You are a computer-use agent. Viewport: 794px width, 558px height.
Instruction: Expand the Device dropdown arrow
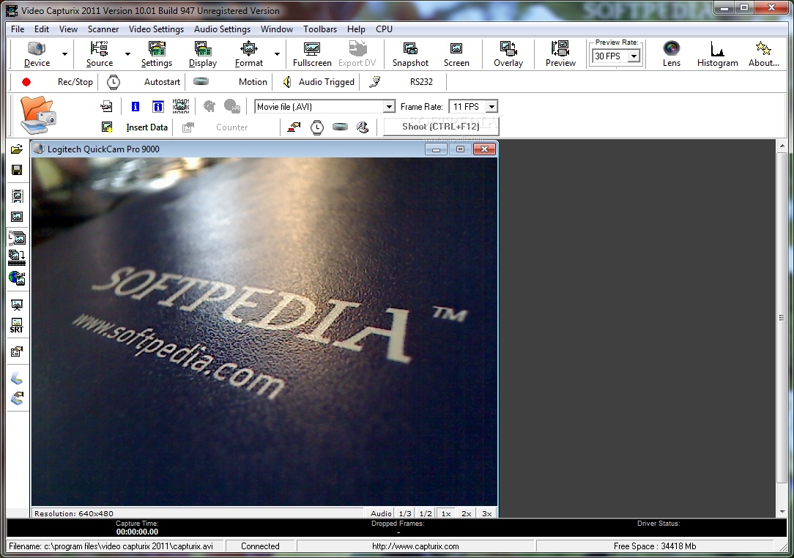click(64, 54)
